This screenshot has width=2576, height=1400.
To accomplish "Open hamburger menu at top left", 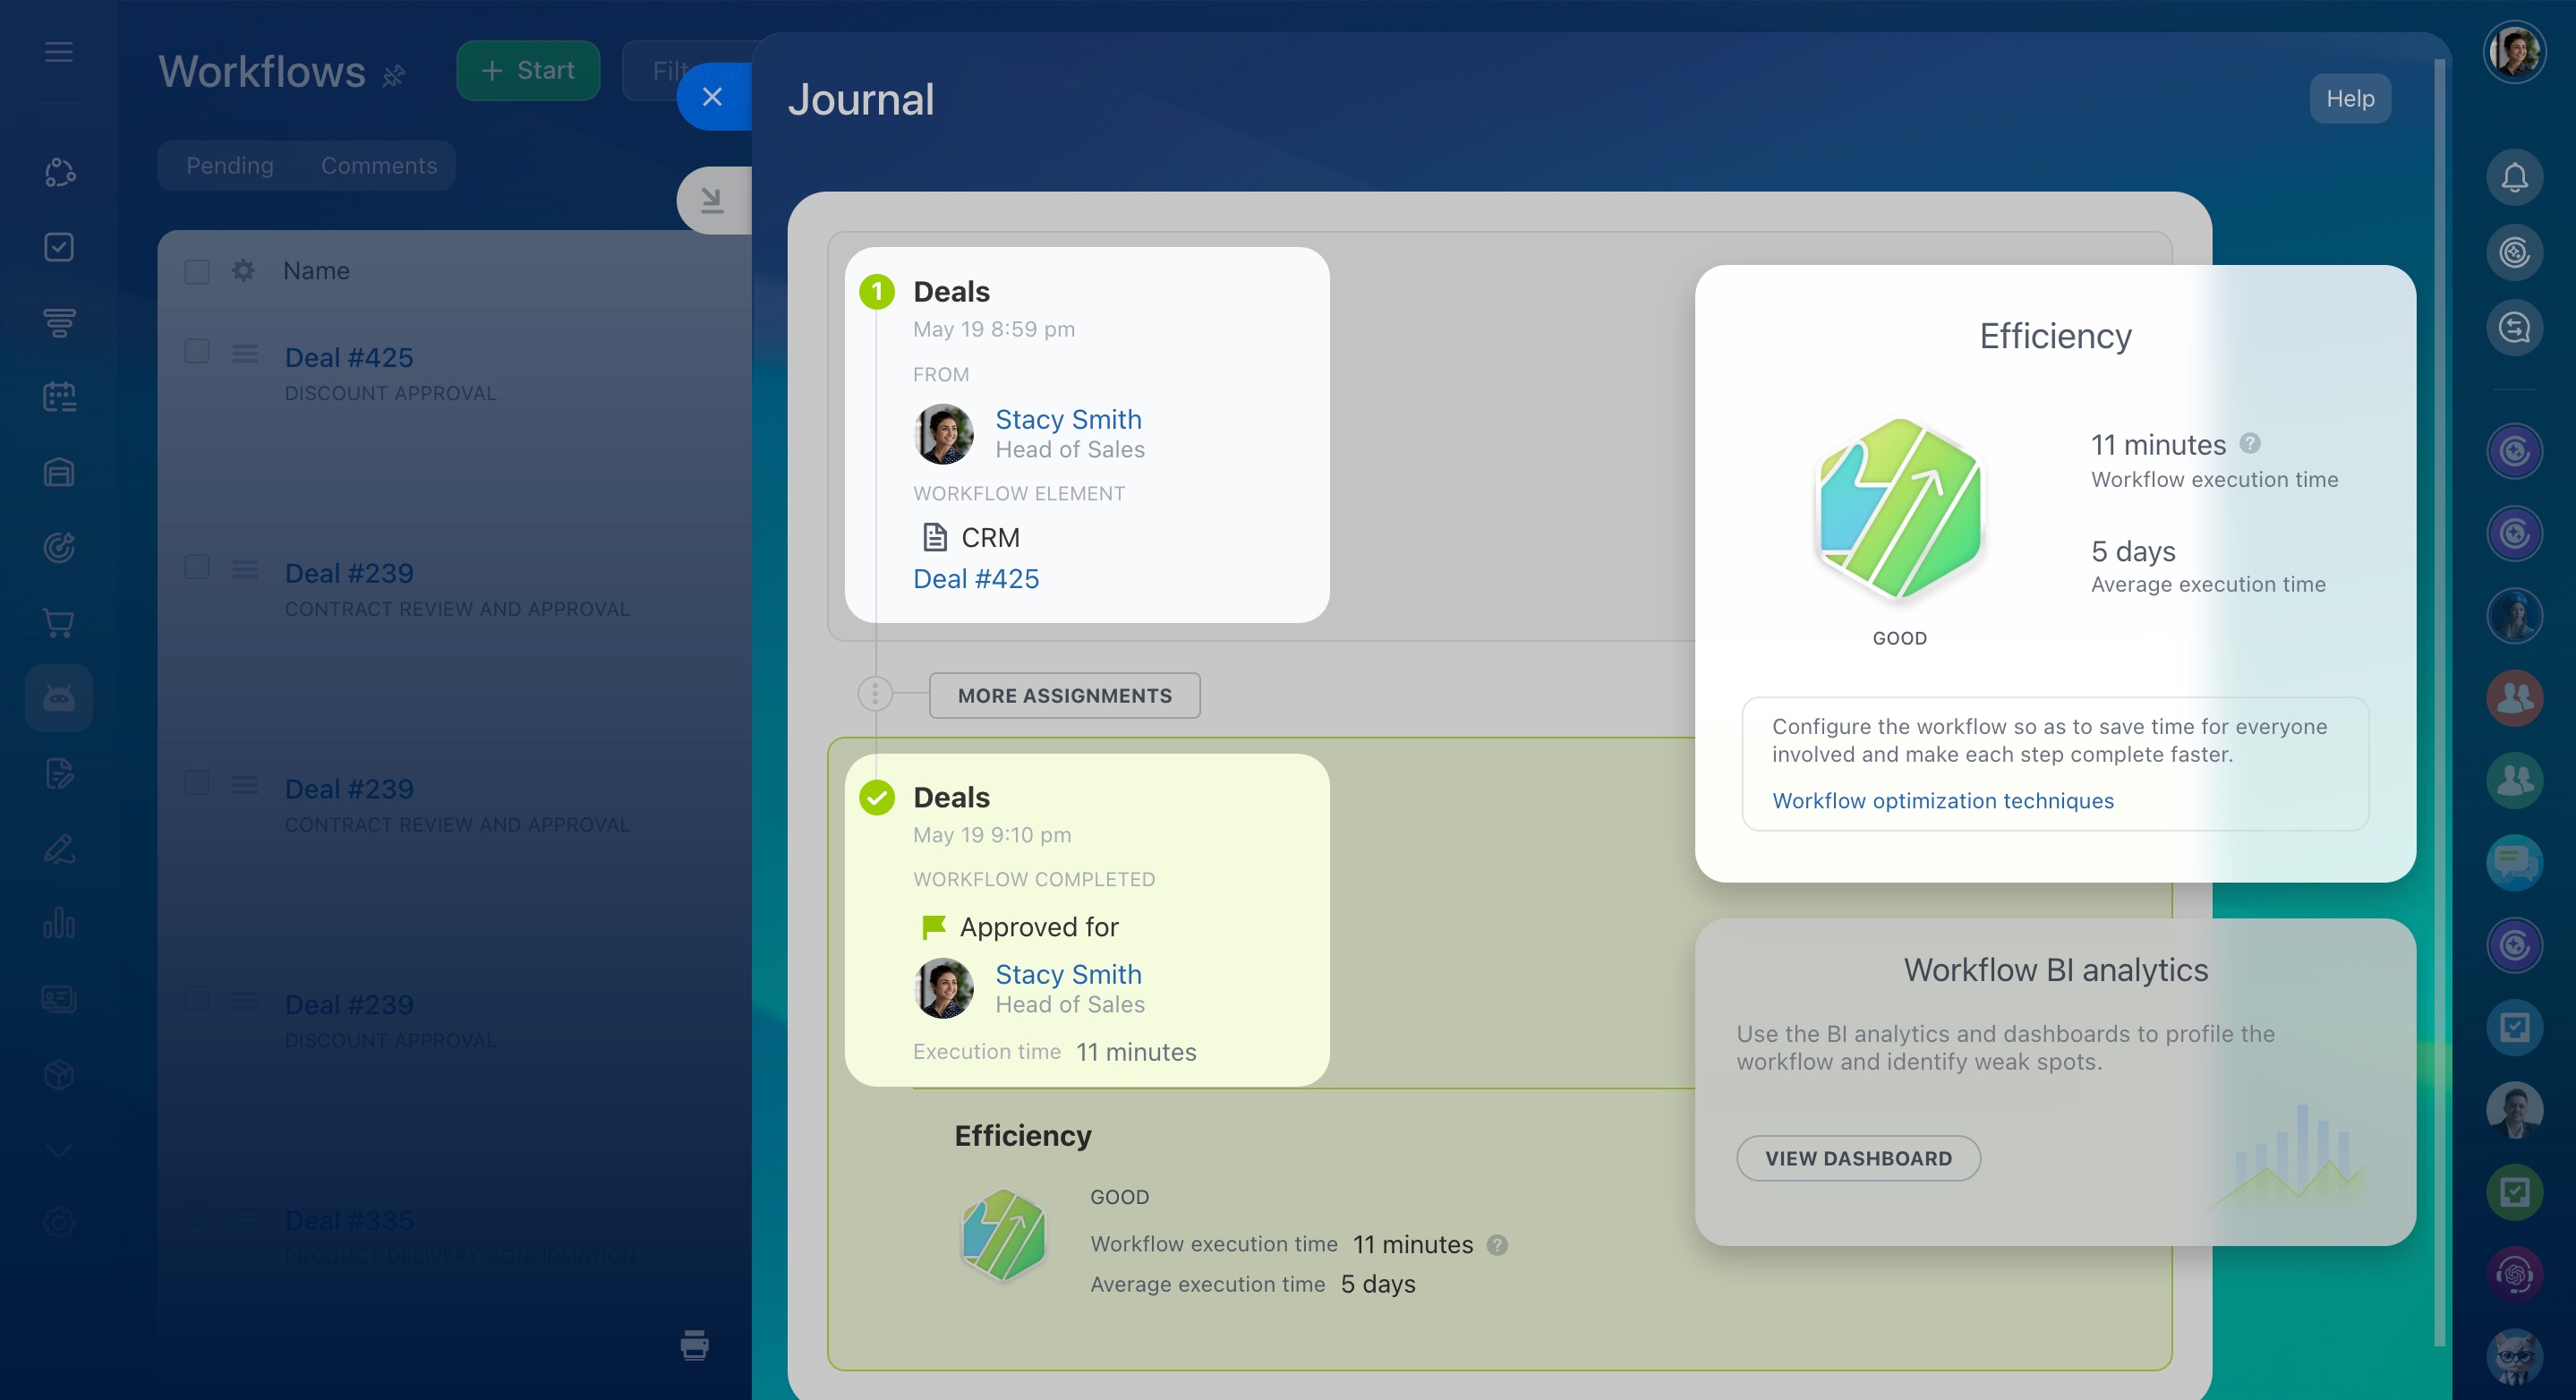I will tap(59, 52).
